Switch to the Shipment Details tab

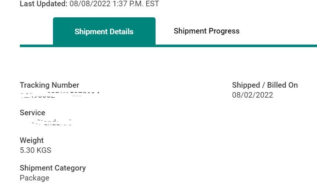click(104, 31)
